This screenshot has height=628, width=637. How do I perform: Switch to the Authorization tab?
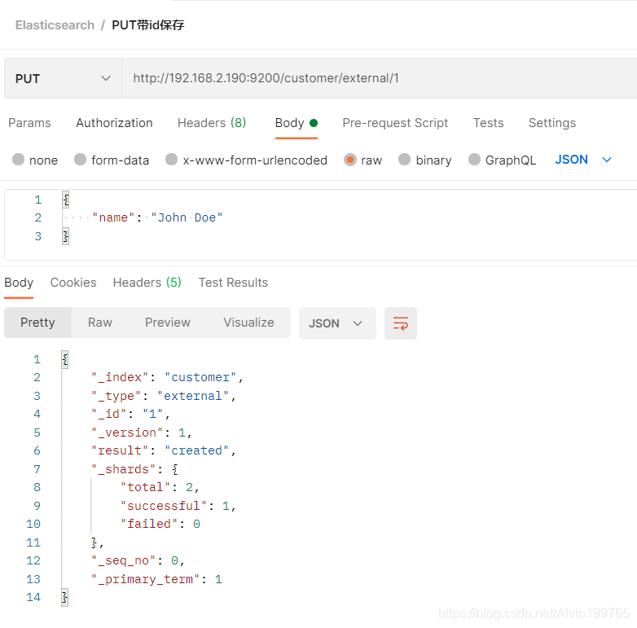[x=114, y=123]
